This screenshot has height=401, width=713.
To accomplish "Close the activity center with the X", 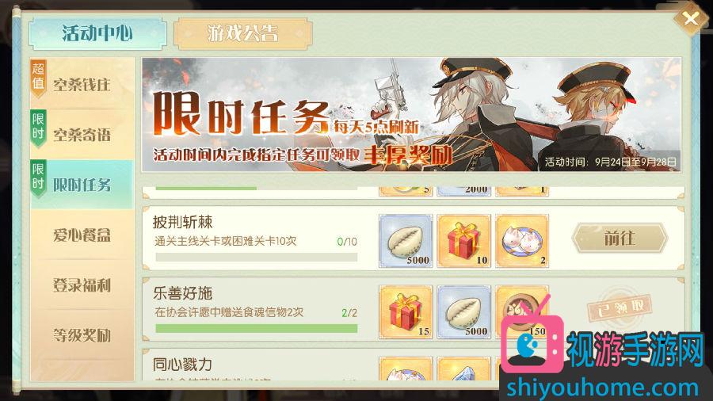I will coord(690,19).
